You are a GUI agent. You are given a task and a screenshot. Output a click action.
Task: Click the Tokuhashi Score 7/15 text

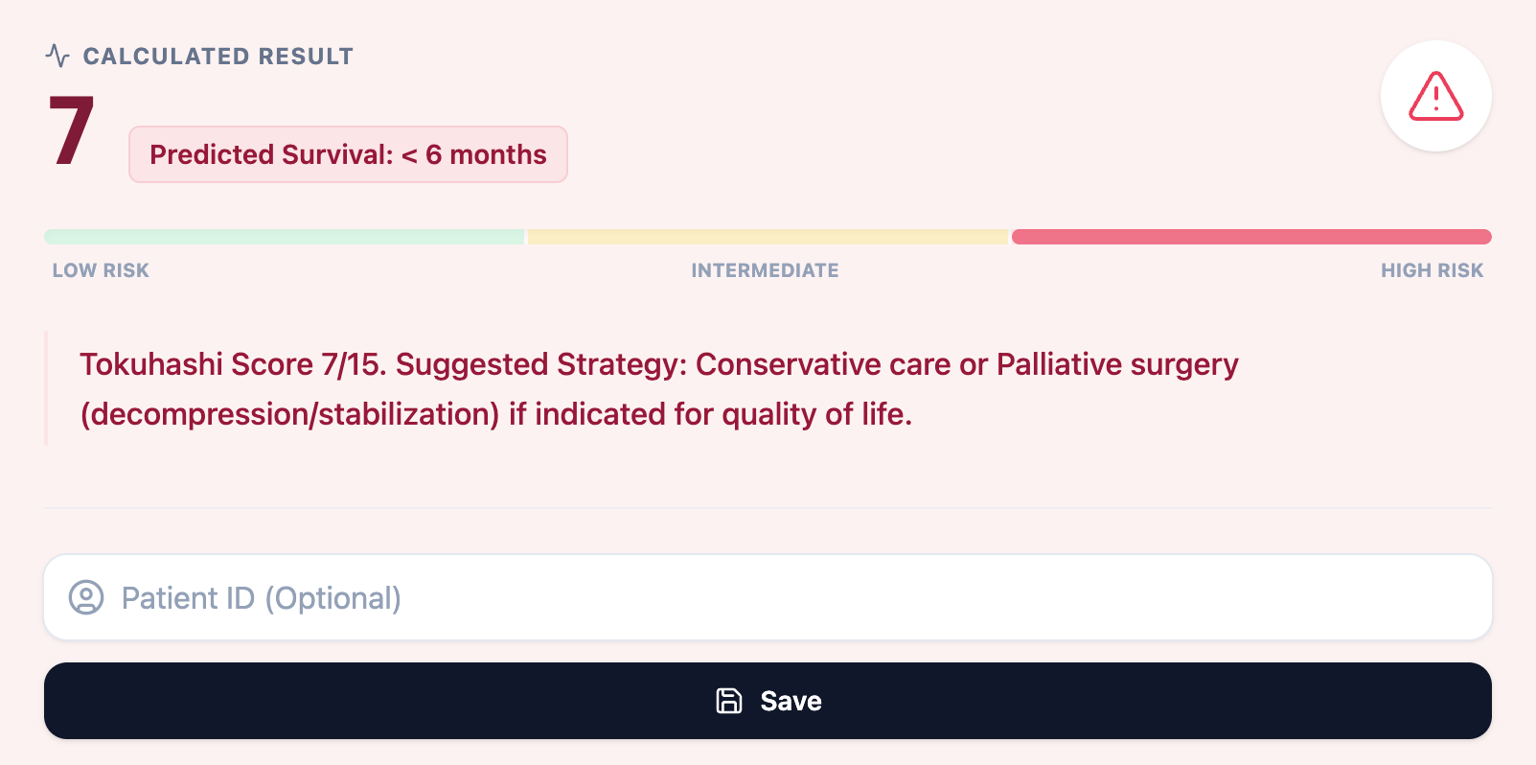(230, 364)
